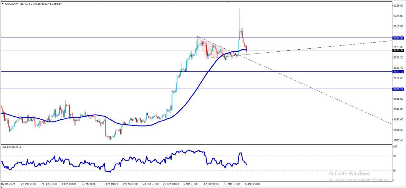Select the blue RSI line in indicator window

pos(124,161)
